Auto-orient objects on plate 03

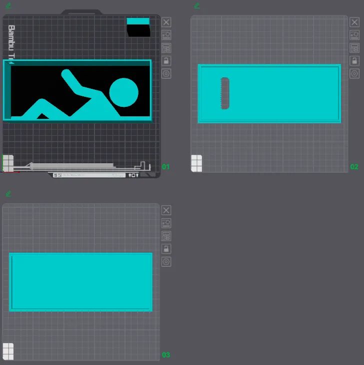(x=166, y=223)
